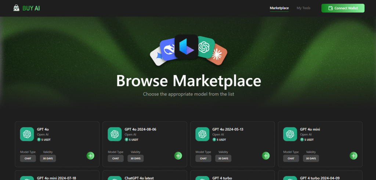Select the white sparkle app tile in hero
The width and height of the screenshot is (376, 180).
pyautogui.click(x=158, y=57)
